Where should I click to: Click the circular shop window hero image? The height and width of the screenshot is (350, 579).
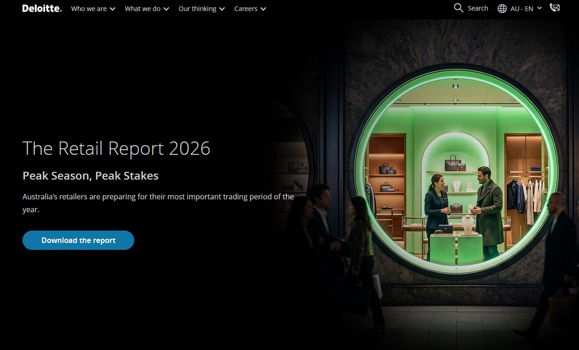[x=457, y=171]
